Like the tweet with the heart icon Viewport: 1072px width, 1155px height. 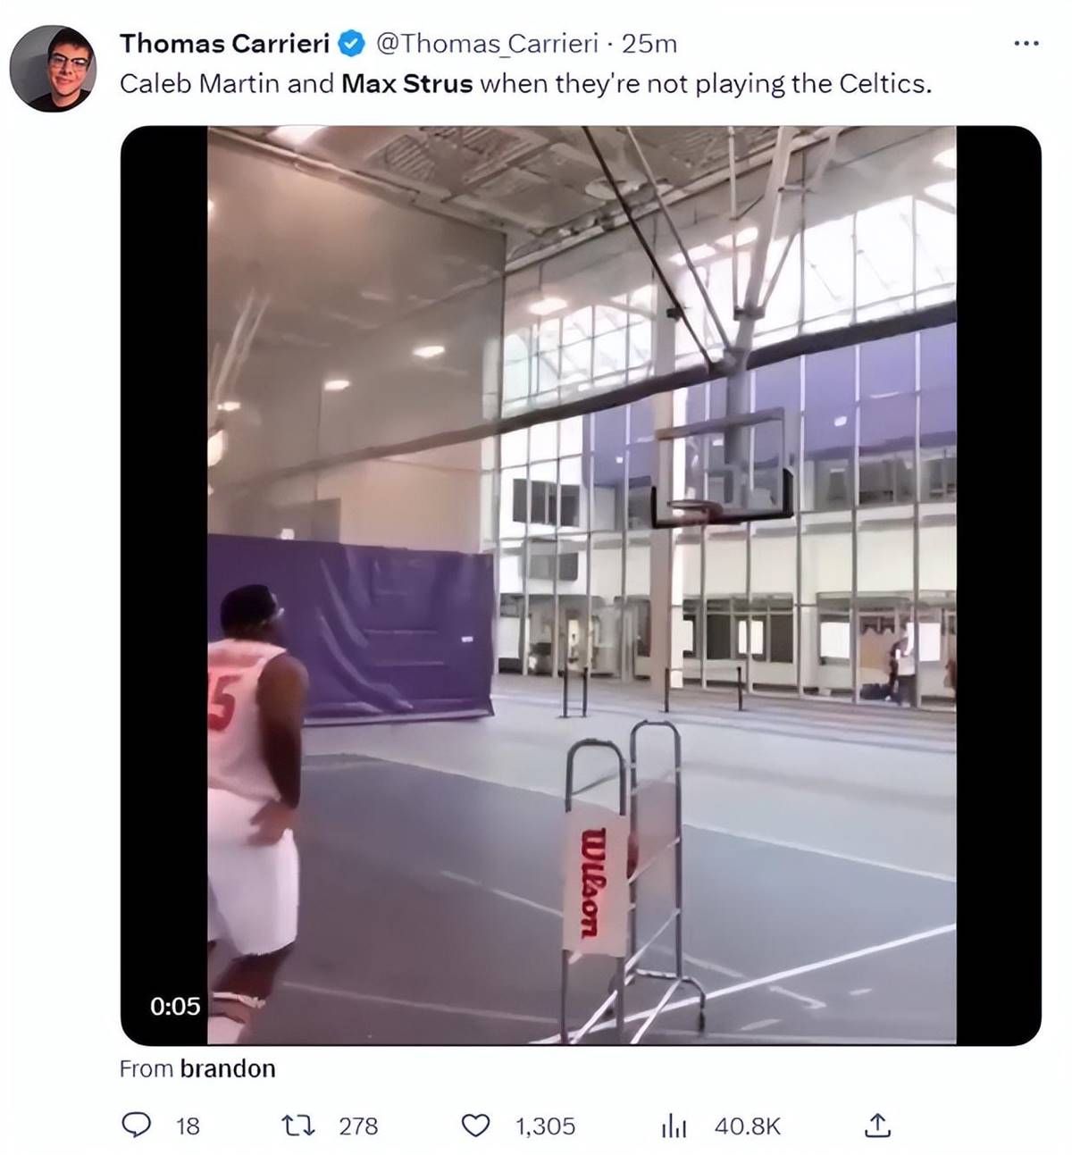click(475, 1126)
